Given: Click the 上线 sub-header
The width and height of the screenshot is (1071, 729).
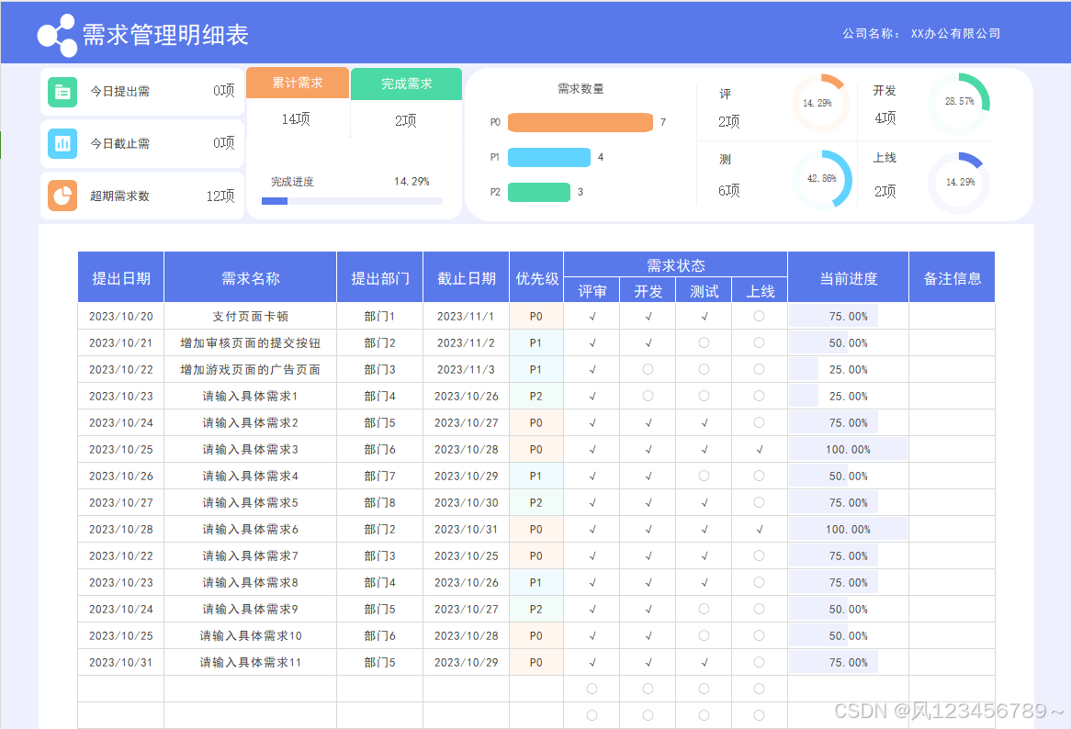Looking at the screenshot, I should tap(760, 291).
